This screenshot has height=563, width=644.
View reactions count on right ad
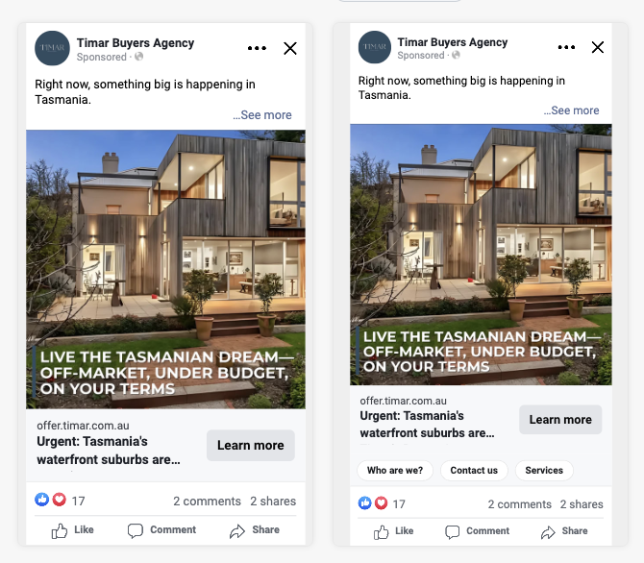coord(382,503)
